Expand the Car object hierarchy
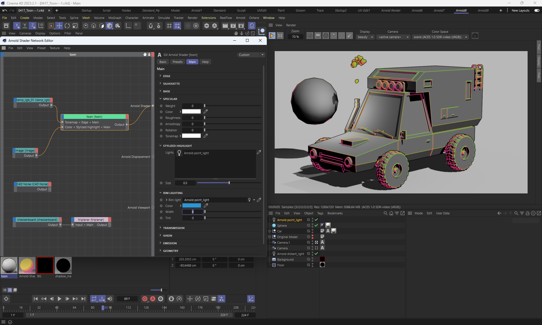542x325 pixels. pyautogui.click(x=269, y=231)
